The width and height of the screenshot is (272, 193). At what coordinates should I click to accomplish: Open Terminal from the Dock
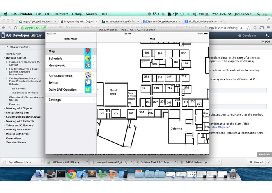[x=61, y=174]
